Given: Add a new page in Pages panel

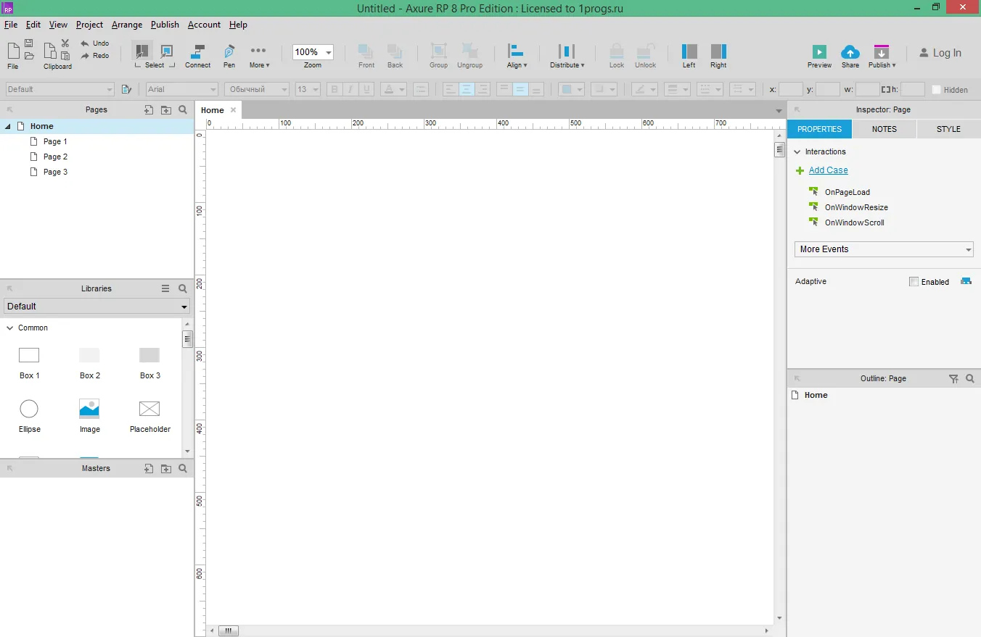Looking at the screenshot, I should (149, 110).
